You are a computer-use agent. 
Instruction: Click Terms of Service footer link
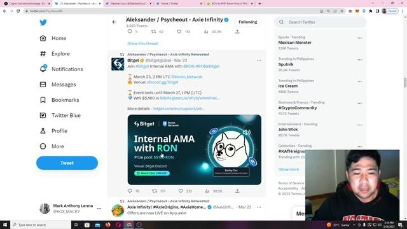tap(291, 183)
